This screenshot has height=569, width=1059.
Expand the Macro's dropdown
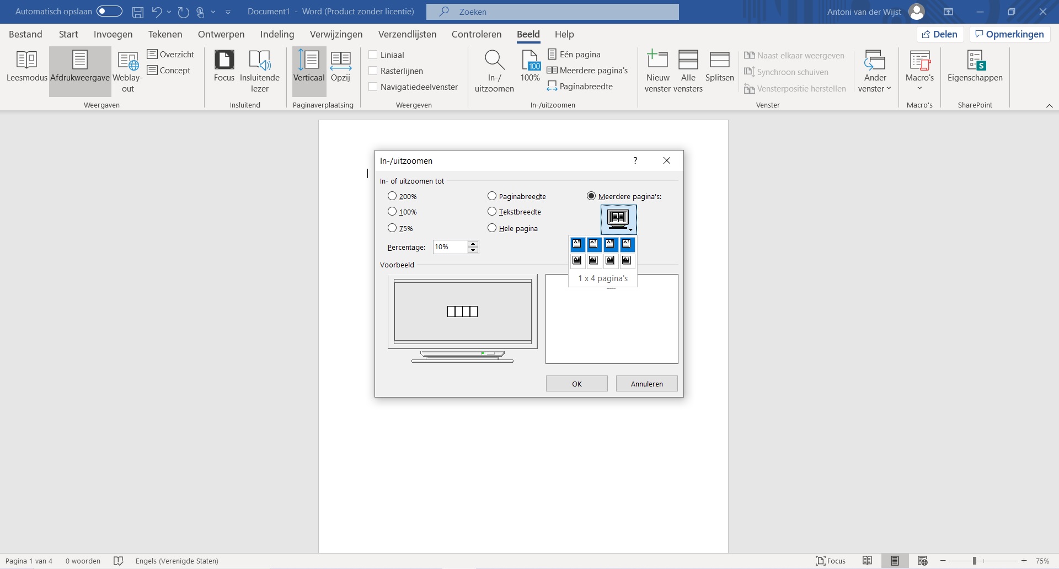pos(919,88)
